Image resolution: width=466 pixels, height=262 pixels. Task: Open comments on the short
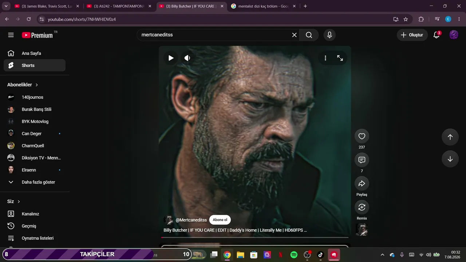362,160
